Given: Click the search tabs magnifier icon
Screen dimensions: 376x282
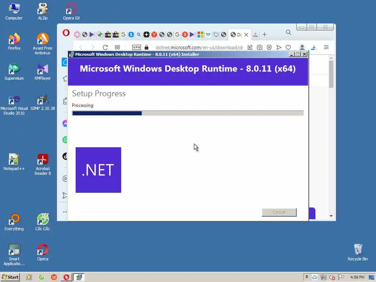Looking at the screenshot, I should [x=289, y=32].
